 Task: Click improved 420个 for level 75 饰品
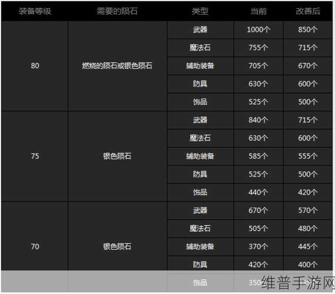coord(308,192)
